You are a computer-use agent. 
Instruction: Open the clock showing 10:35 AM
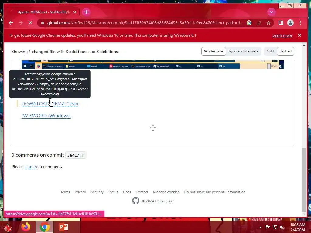tap(298, 227)
